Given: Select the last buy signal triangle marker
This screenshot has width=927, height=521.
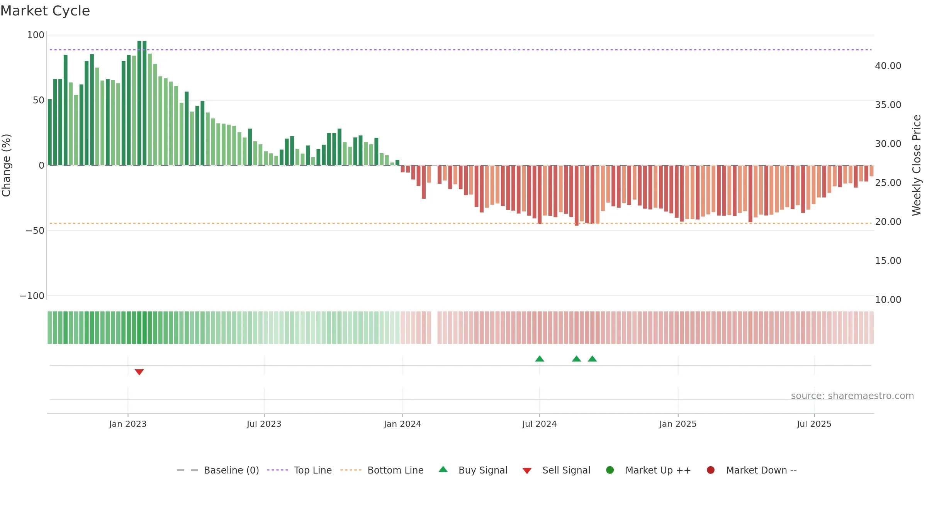Looking at the screenshot, I should coord(592,359).
